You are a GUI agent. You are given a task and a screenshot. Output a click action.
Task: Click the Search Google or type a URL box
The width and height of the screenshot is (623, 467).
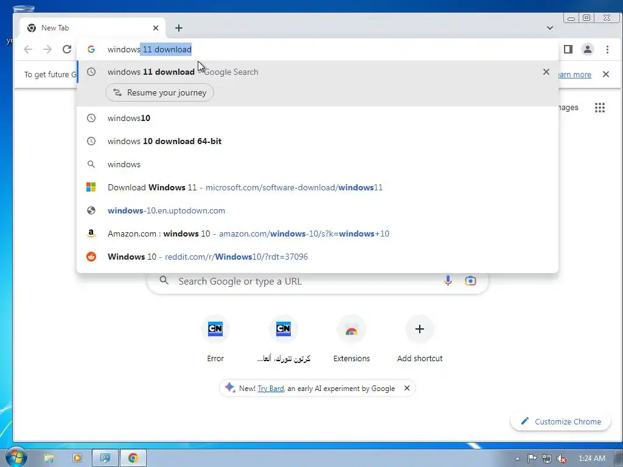tap(318, 281)
